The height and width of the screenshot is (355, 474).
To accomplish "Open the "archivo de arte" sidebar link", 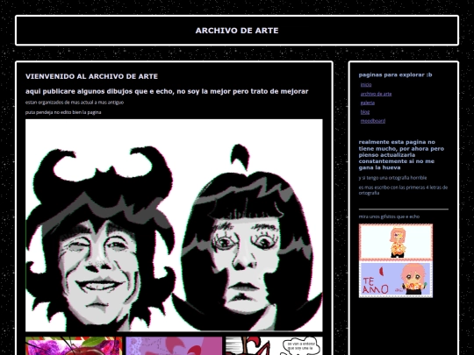I will point(376,94).
